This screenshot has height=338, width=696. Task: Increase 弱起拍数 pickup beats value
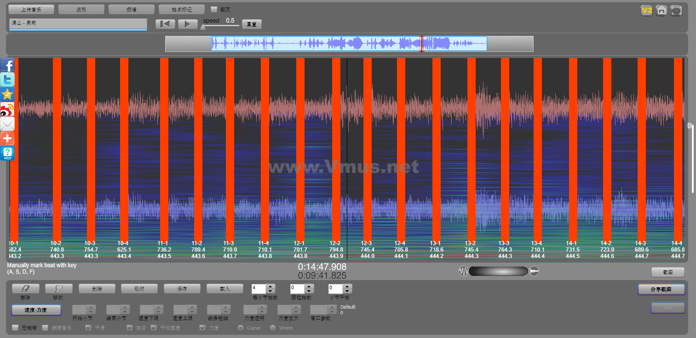click(x=310, y=286)
